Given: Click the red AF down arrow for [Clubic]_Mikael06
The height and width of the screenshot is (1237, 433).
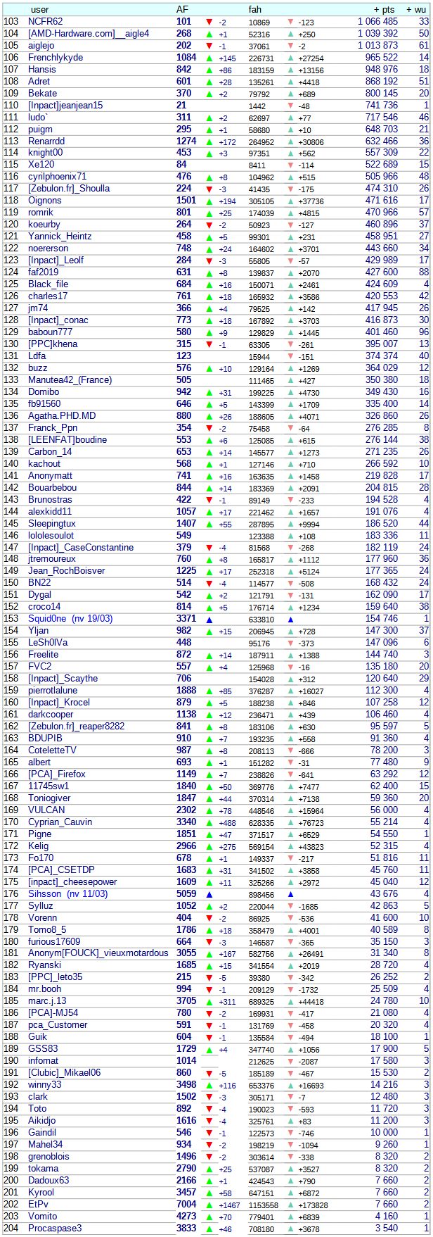Looking at the screenshot, I should (209, 1074).
